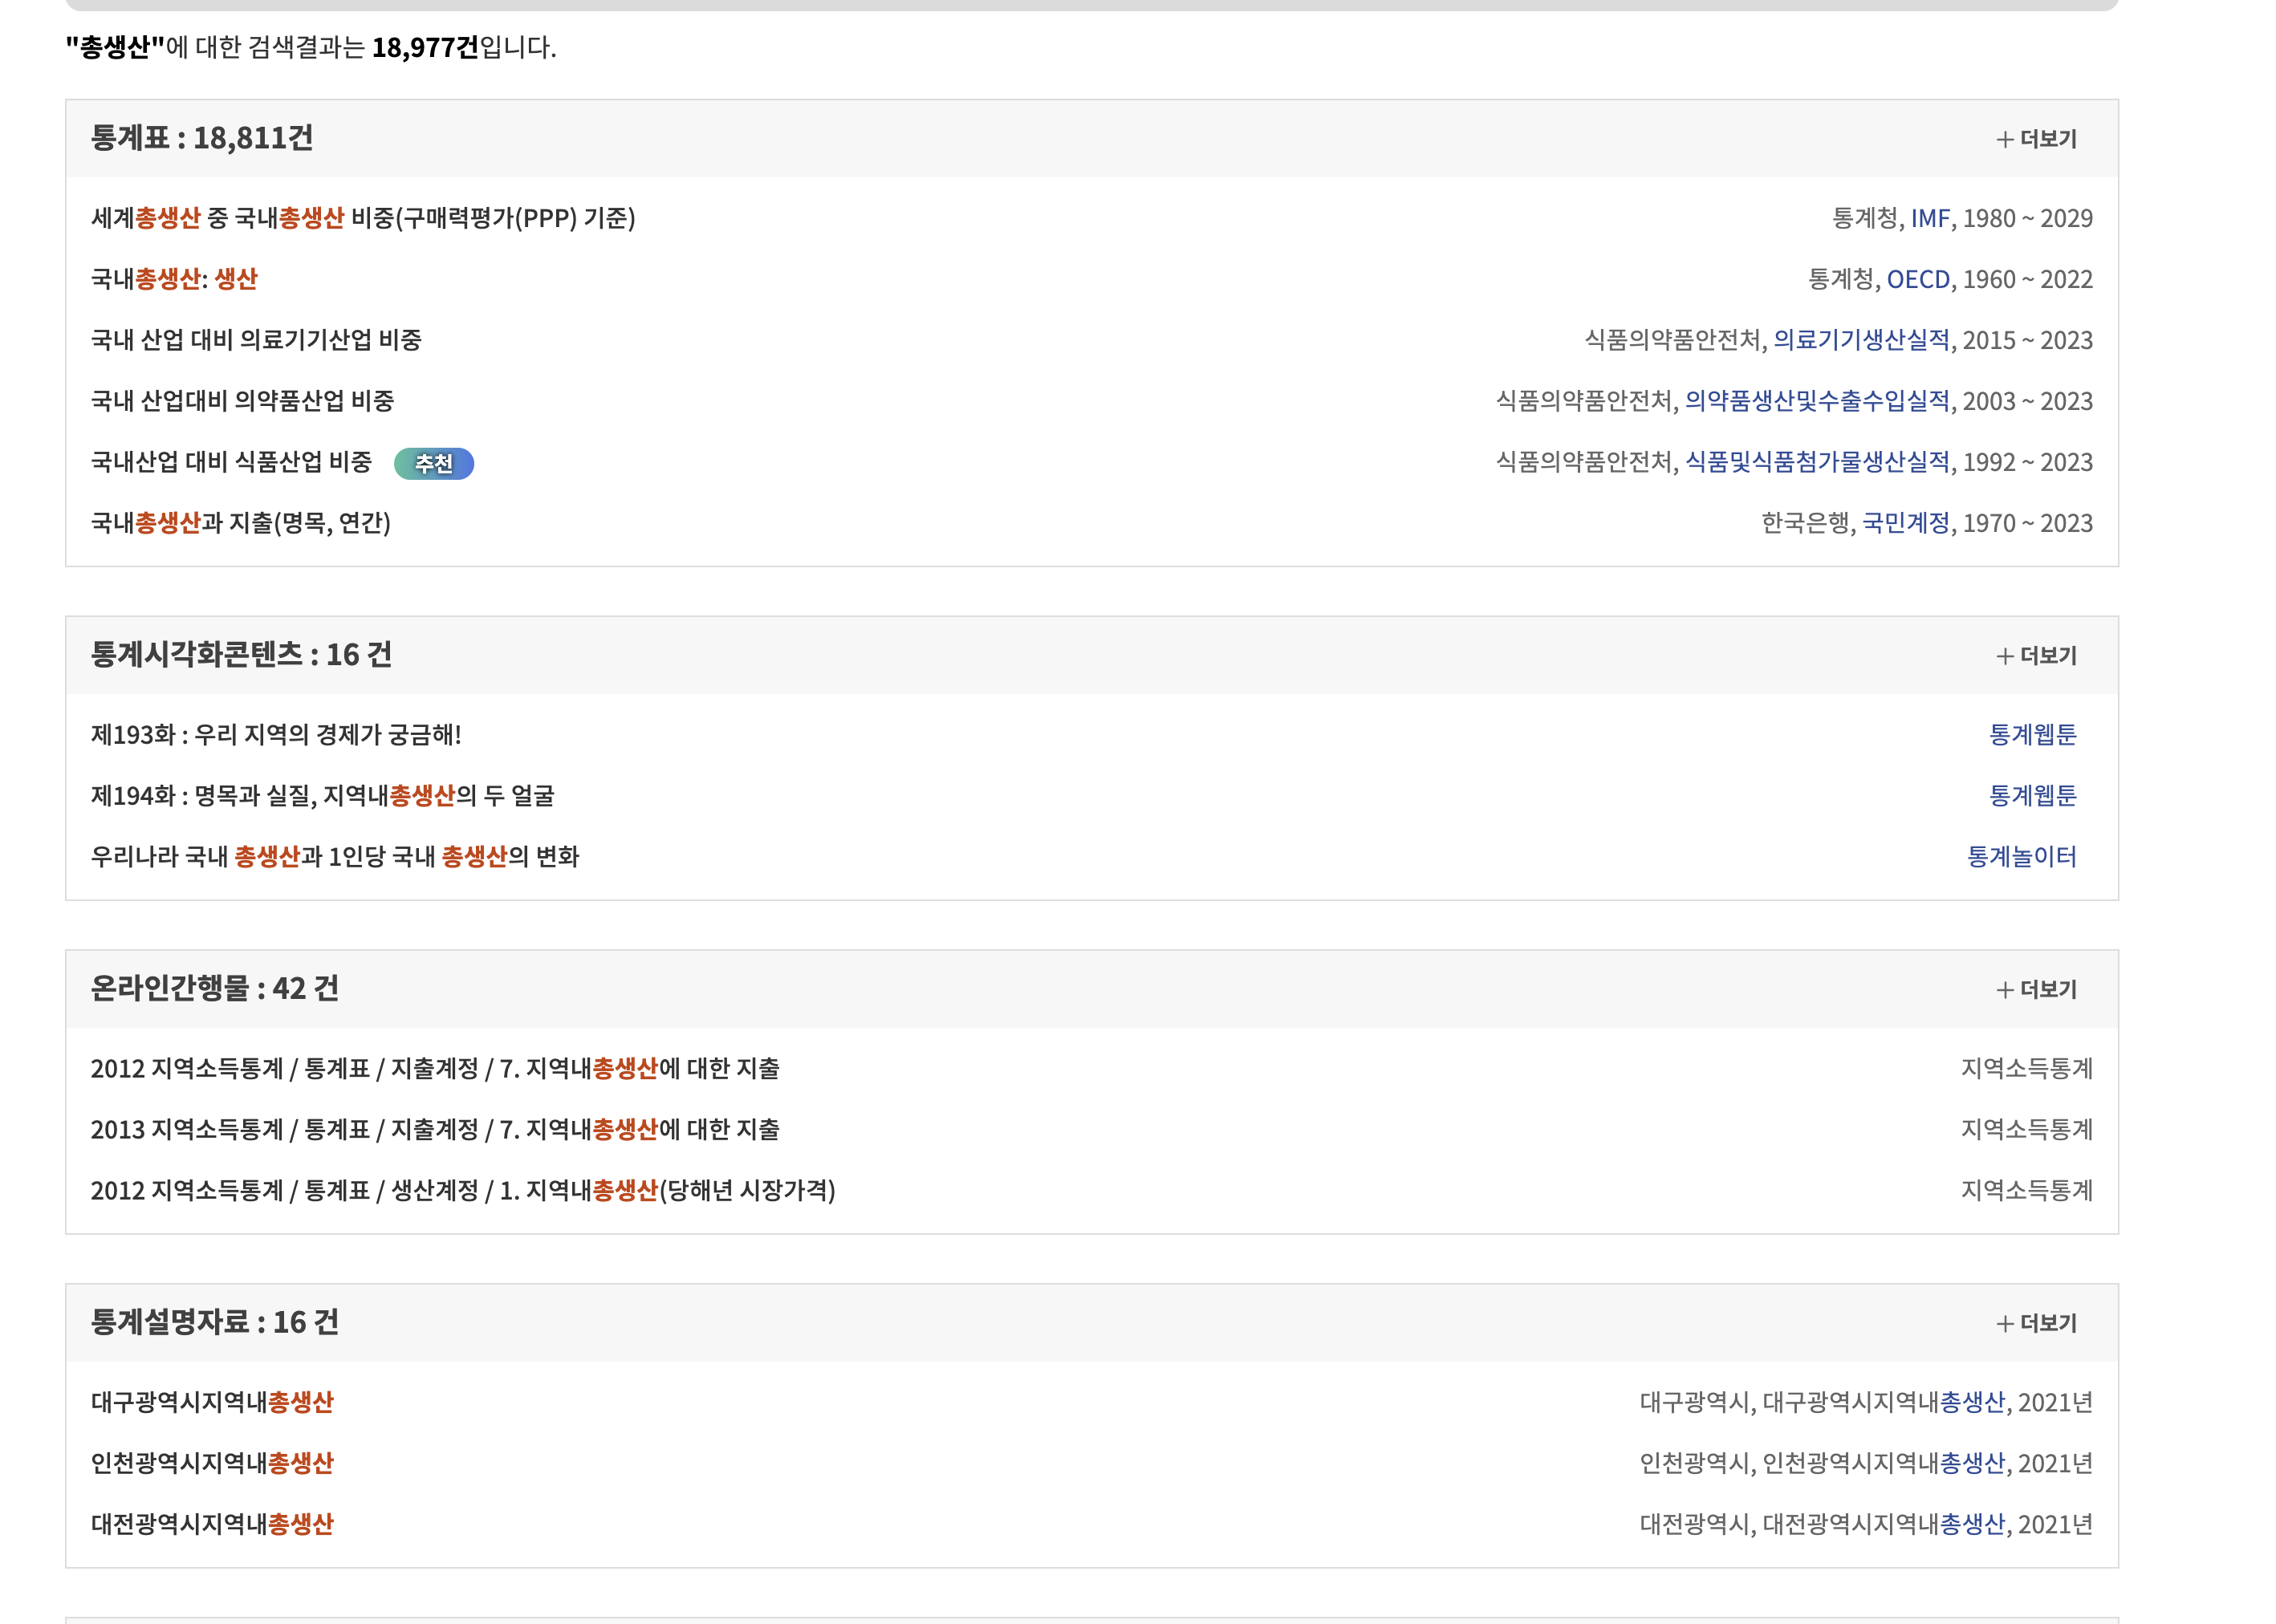Open 2013 지역소득통계 지출계정 publication

pos(434,1130)
